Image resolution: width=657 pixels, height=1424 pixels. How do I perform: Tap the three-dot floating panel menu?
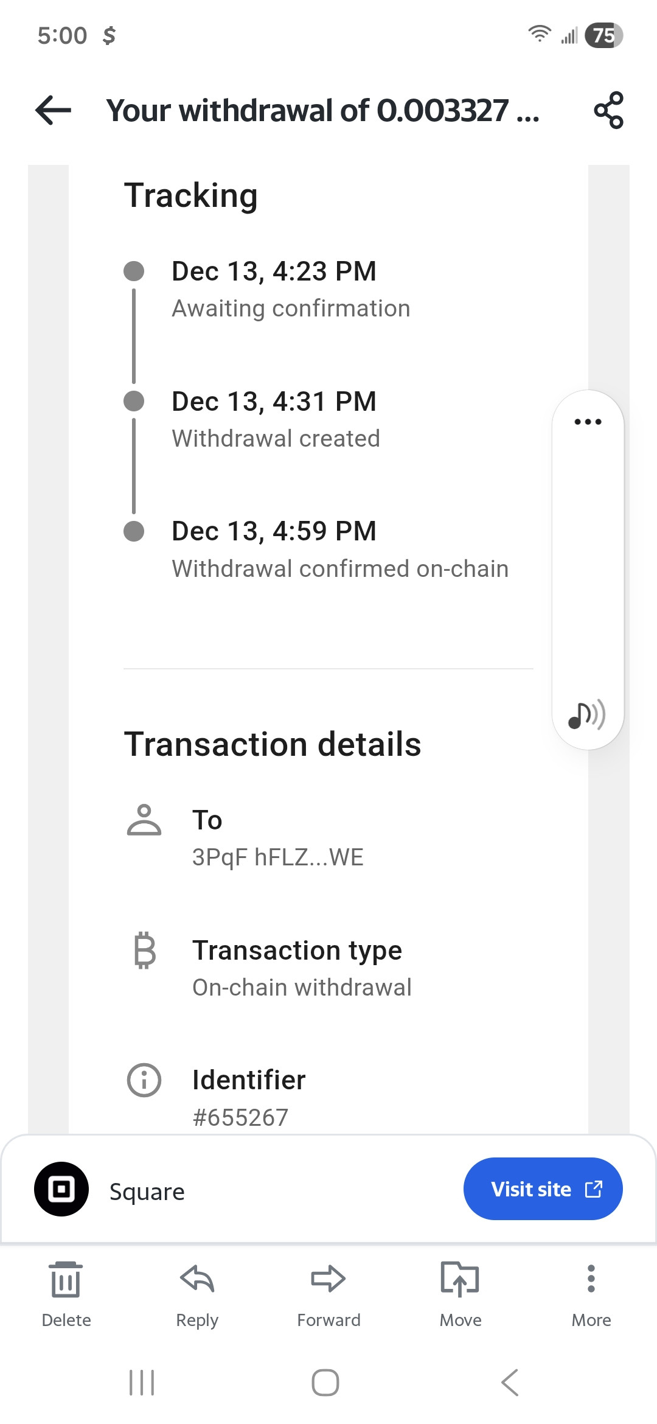point(588,422)
